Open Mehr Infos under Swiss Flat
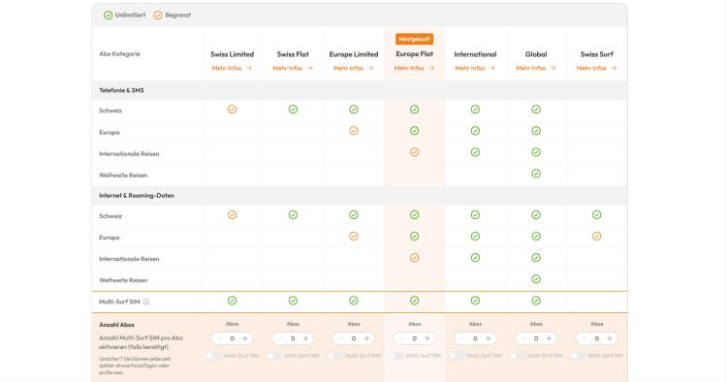The height and width of the screenshot is (382, 727). click(x=293, y=68)
